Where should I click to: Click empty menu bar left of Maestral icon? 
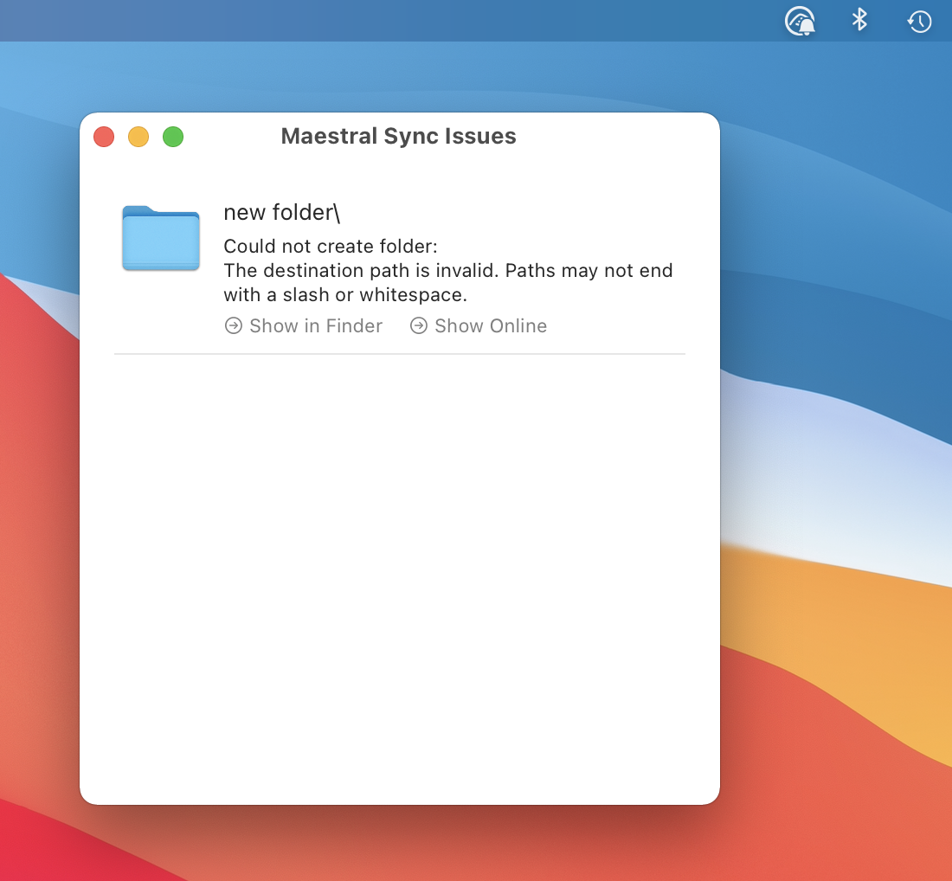pyautogui.click(x=389, y=21)
